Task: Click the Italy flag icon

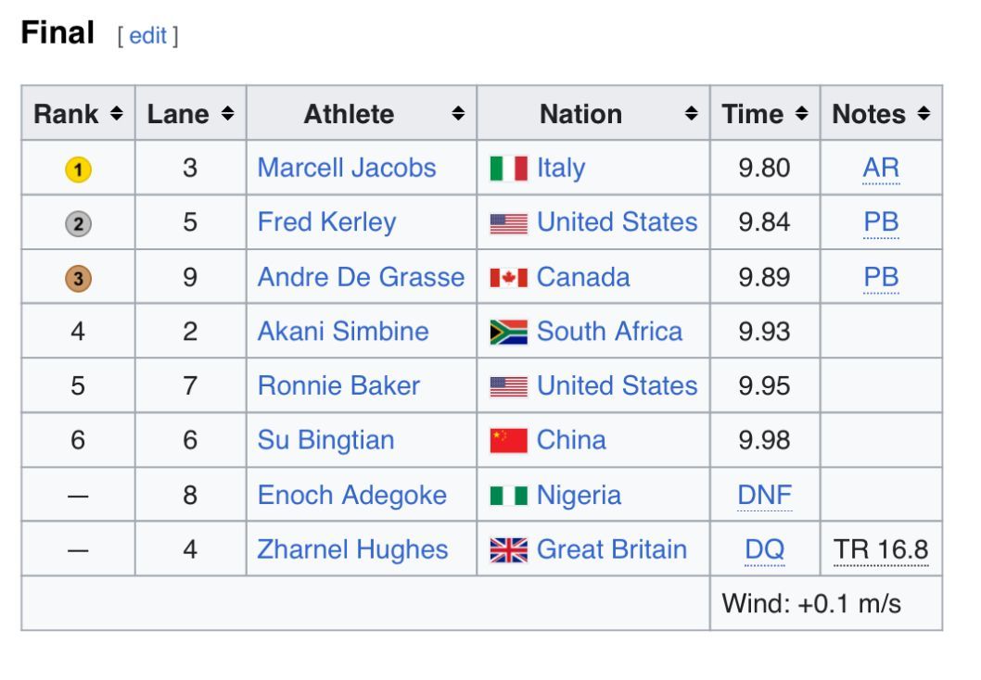Action: 508,169
